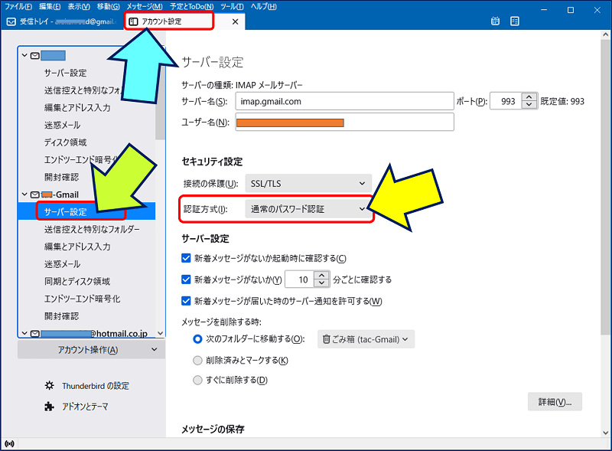Click the Thunderbird settings gear icon

(49, 386)
